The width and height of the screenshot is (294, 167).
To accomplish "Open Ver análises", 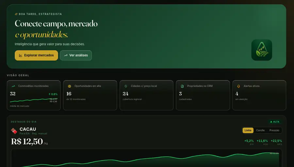I will (x=76, y=55).
